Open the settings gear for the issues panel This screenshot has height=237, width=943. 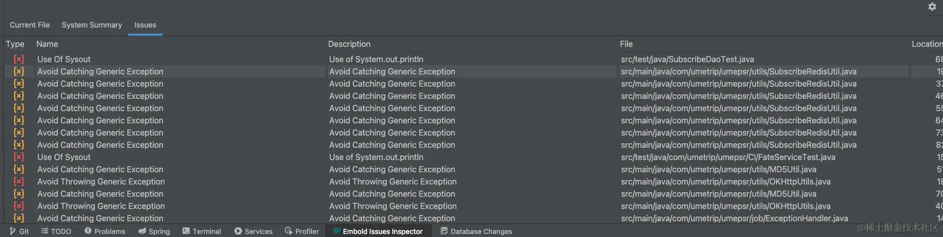pyautogui.click(x=932, y=7)
